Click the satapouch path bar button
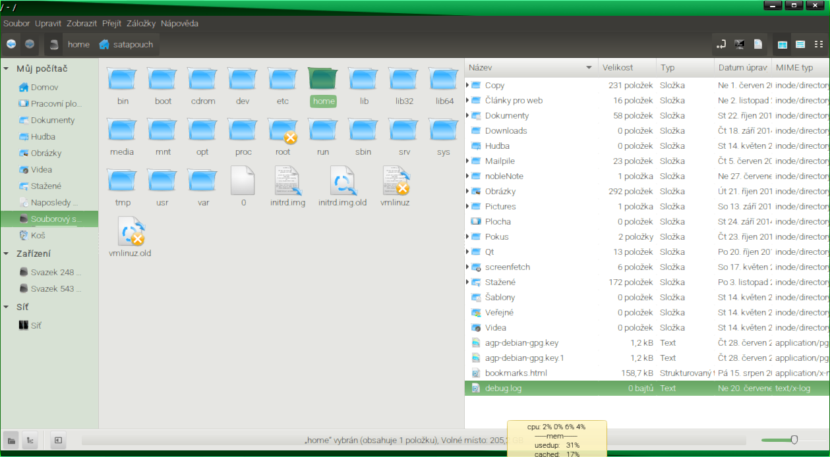Viewport: 830px width, 457px height. point(126,45)
